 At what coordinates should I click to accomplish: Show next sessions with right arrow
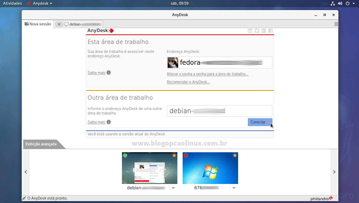[x=334, y=172]
